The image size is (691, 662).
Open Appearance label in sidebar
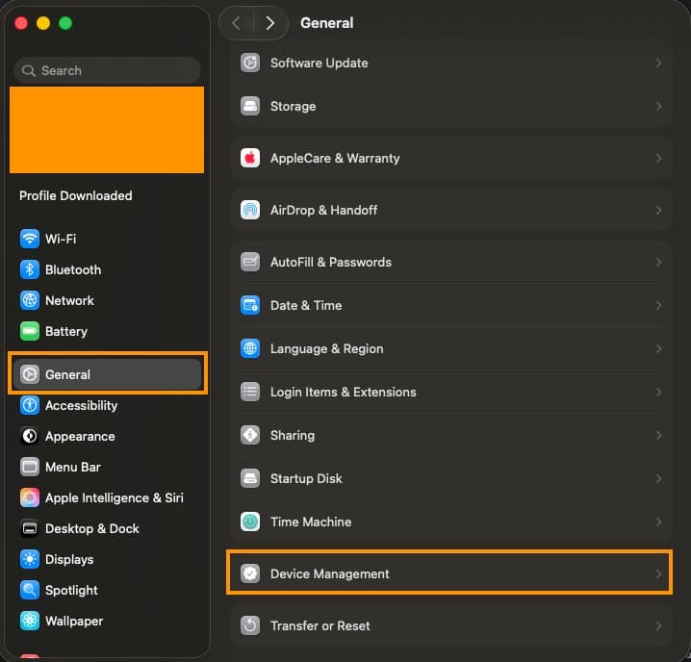click(x=80, y=436)
